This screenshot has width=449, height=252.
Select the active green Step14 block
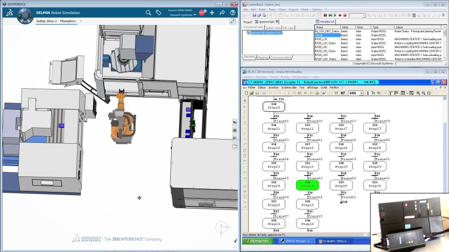coord(308,185)
